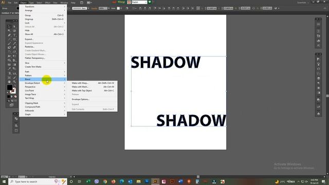Click Ungroup in the Object menu

(x=43, y=19)
